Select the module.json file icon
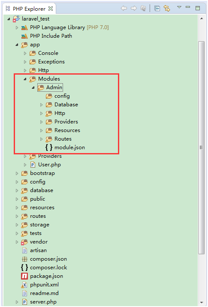Image resolution: width=208 pixels, height=307 pixels. (49, 147)
